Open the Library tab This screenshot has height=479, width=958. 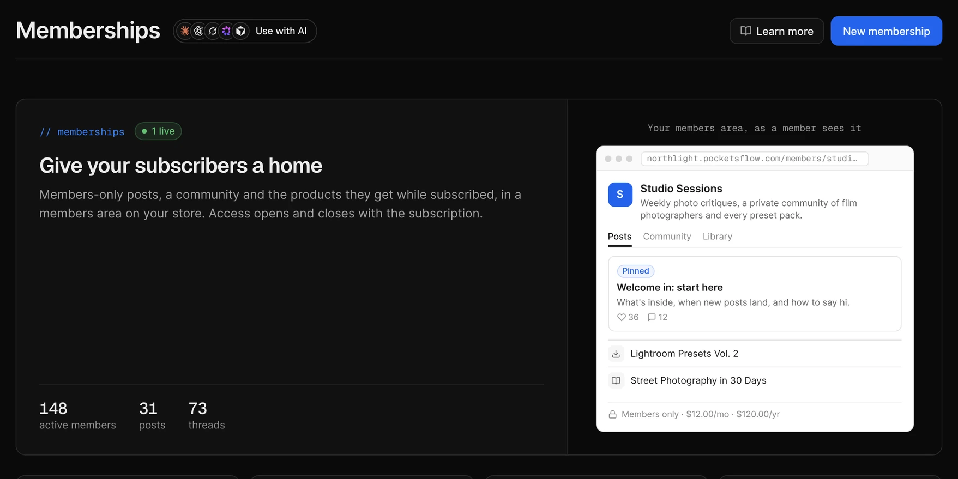717,237
